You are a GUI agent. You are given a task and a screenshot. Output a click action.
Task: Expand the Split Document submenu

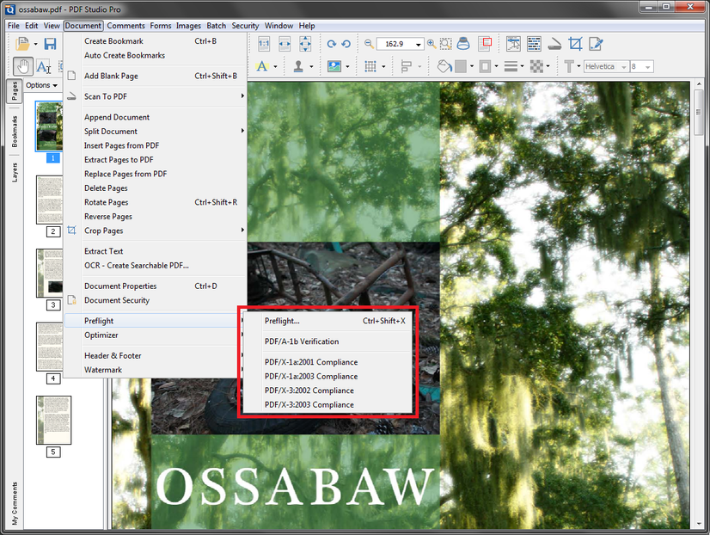pyautogui.click(x=156, y=132)
